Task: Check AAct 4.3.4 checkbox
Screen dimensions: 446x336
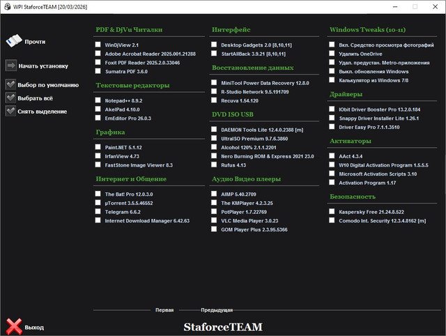Action: (x=332, y=155)
